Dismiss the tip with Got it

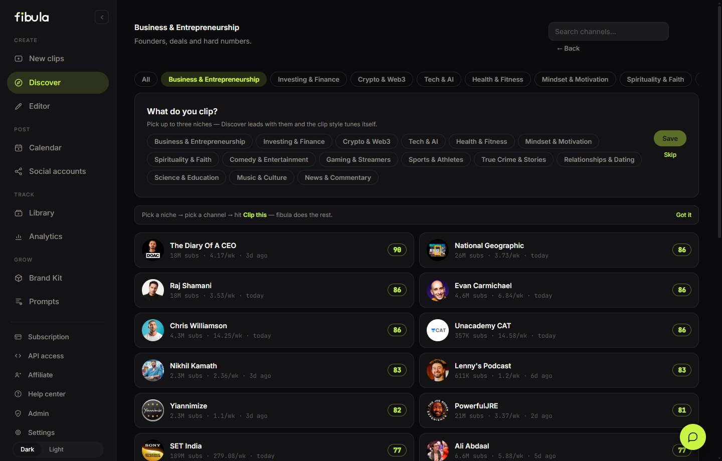tap(683, 215)
